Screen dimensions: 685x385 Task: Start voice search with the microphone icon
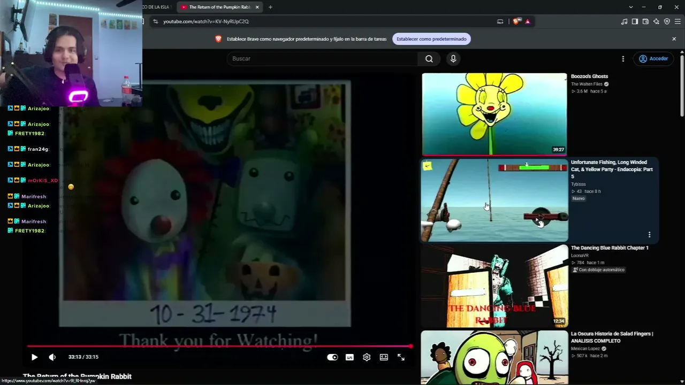pos(453,59)
